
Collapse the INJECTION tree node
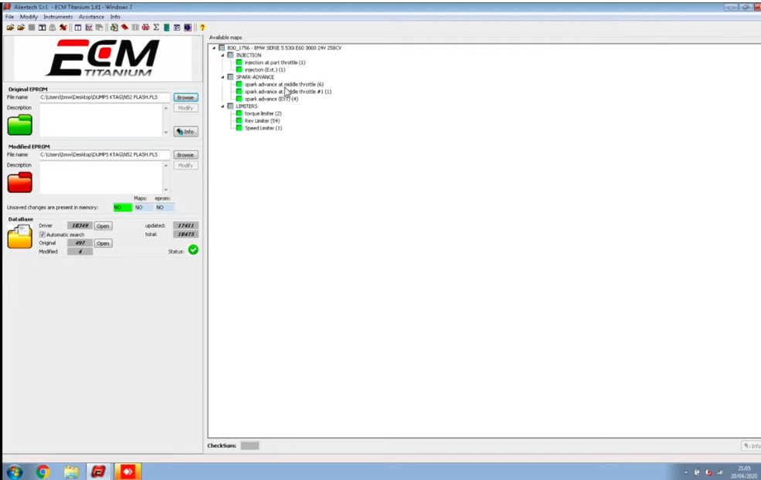223,56
